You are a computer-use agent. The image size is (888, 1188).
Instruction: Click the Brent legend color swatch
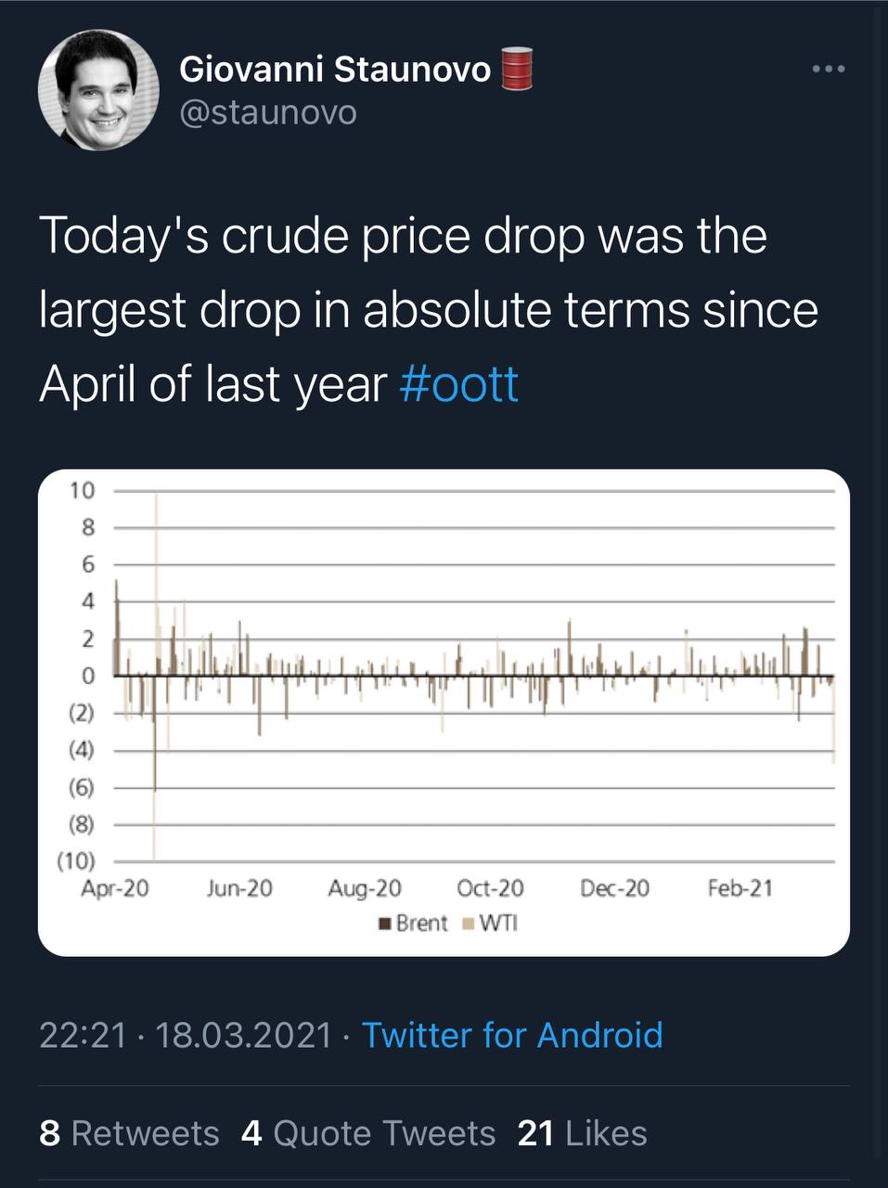384,924
